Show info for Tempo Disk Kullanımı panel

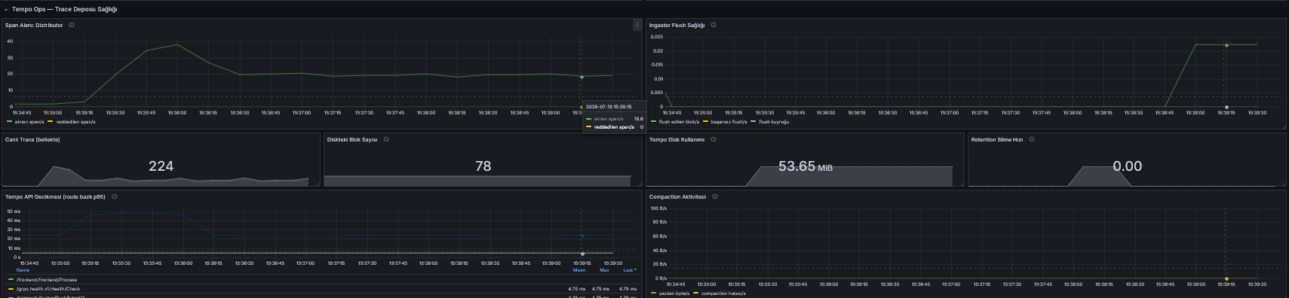tap(714, 139)
